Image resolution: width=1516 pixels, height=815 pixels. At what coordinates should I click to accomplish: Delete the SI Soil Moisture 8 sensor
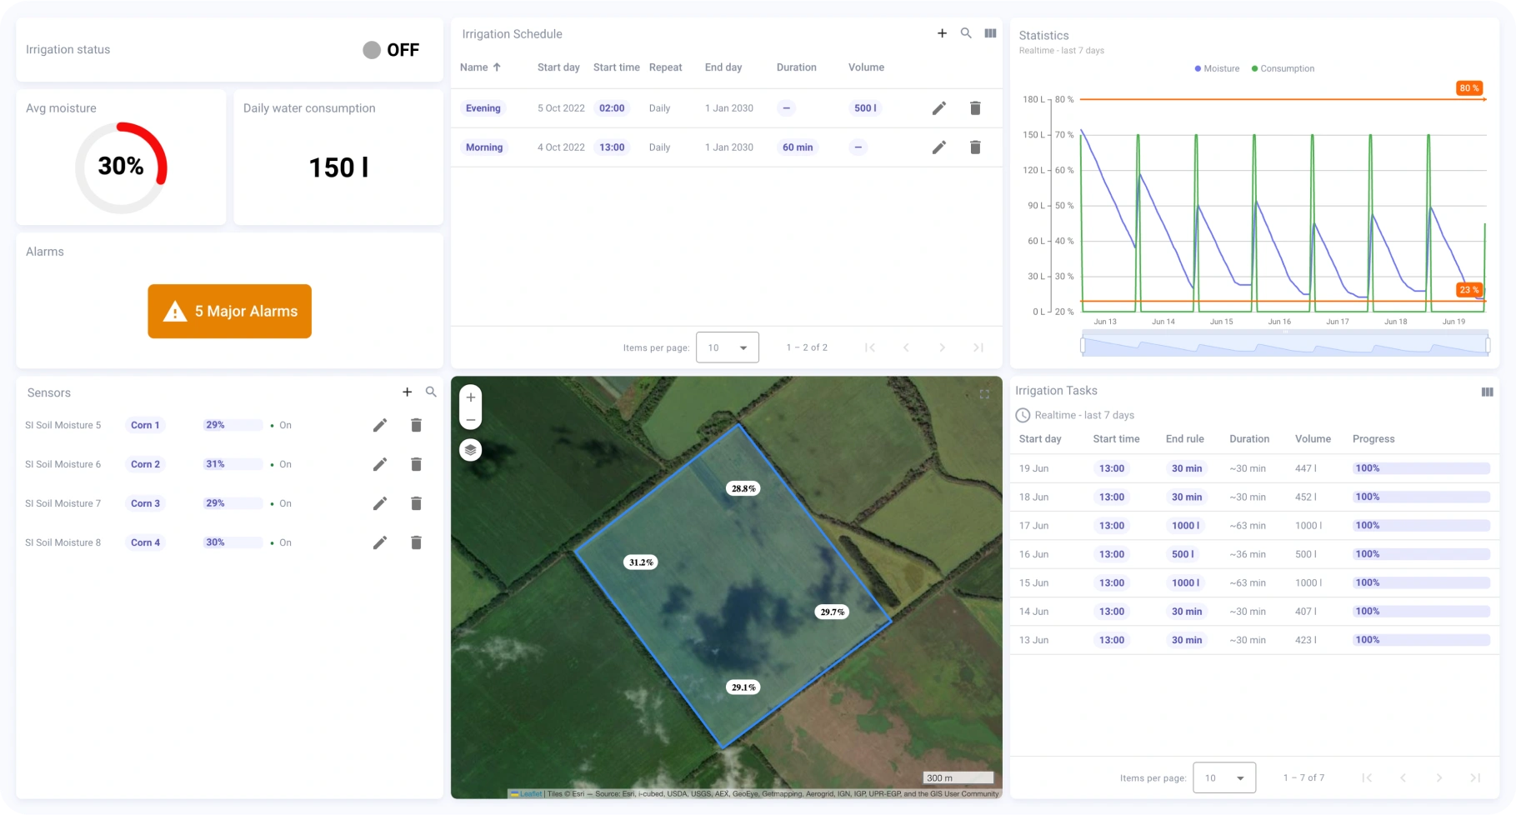tap(416, 542)
